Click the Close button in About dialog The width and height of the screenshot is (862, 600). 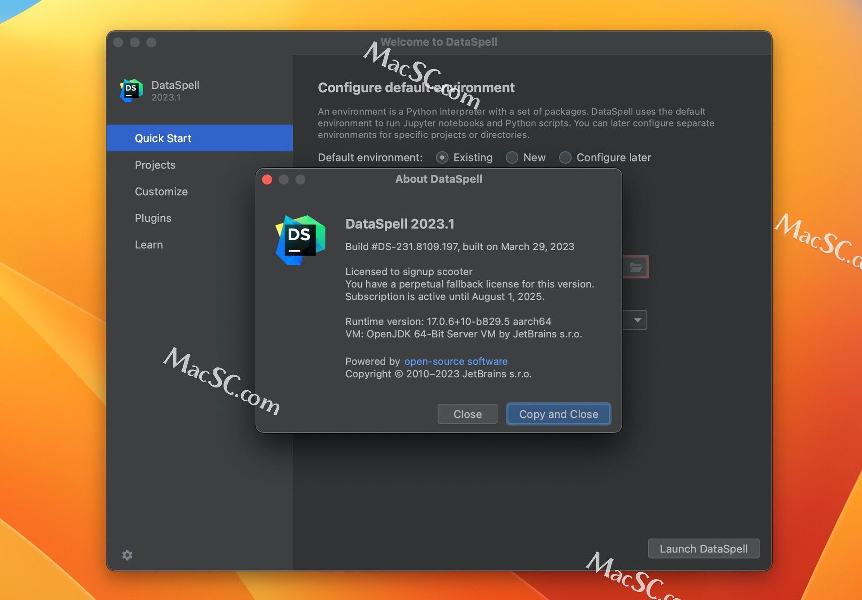click(467, 414)
